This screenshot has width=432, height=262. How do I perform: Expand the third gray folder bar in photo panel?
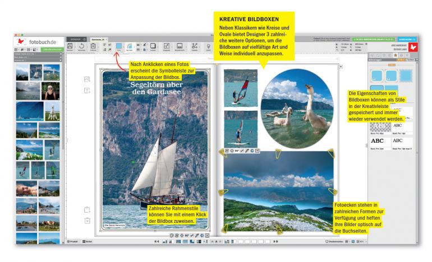(38, 60)
